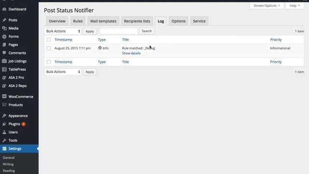Screen dimensions: 309x174
Task: Expand the Help panel
Action: coord(295,6)
